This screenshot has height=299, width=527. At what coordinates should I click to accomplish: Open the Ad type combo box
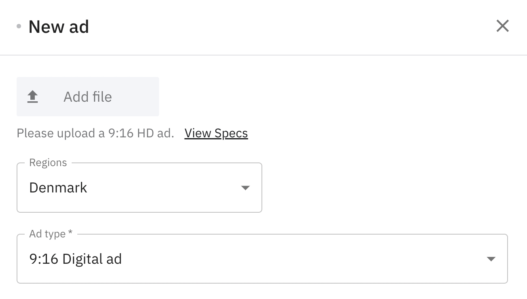pyautogui.click(x=262, y=259)
